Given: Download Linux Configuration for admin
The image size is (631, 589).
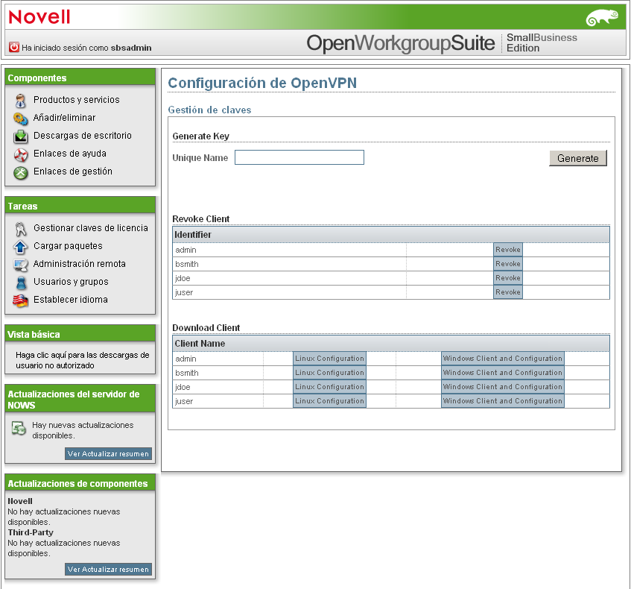Looking at the screenshot, I should (329, 359).
